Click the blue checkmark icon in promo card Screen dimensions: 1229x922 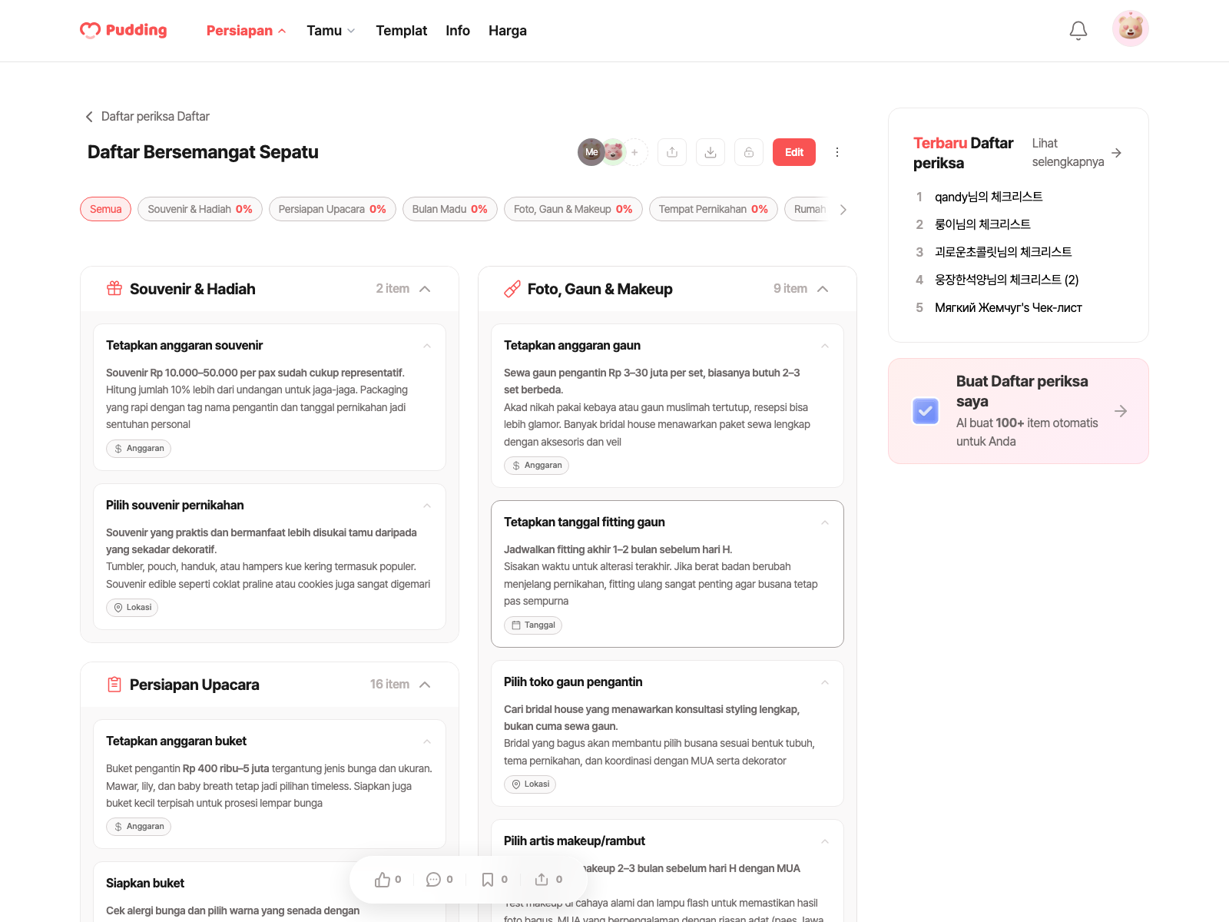(926, 411)
